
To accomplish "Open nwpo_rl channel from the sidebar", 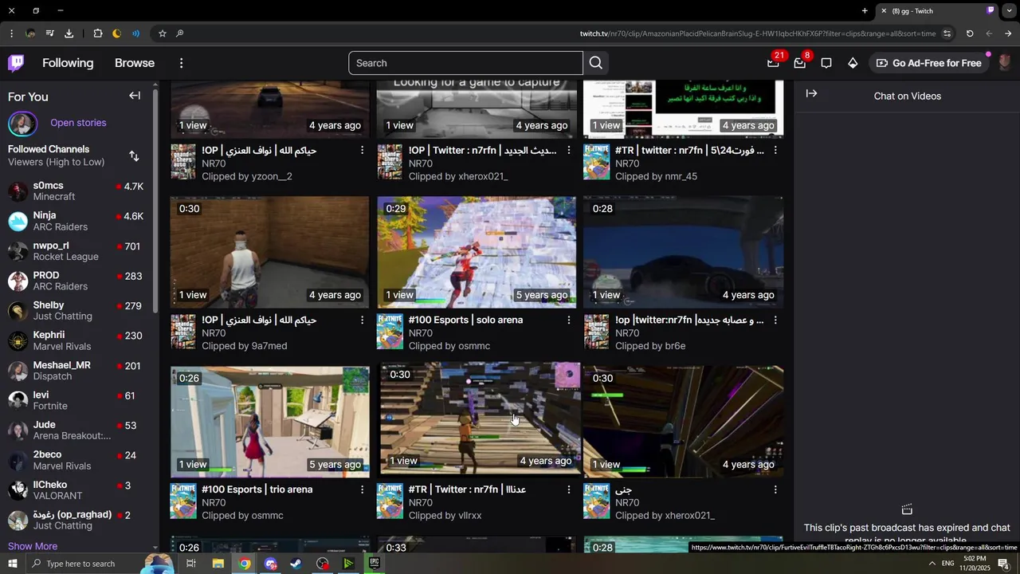I will click(76, 251).
